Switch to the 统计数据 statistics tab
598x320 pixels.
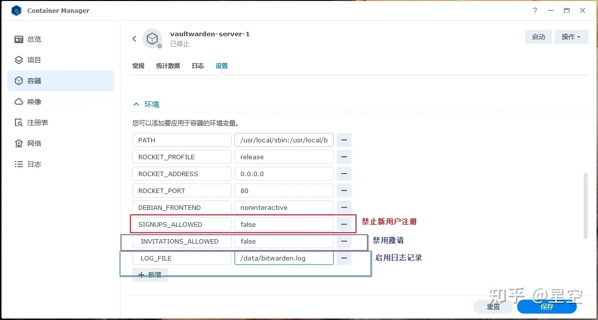click(x=168, y=65)
